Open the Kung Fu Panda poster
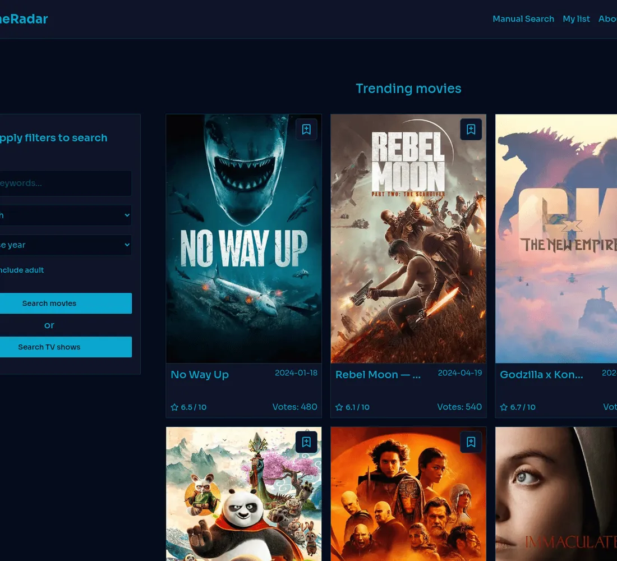Screen dimensions: 617x561 243,494
